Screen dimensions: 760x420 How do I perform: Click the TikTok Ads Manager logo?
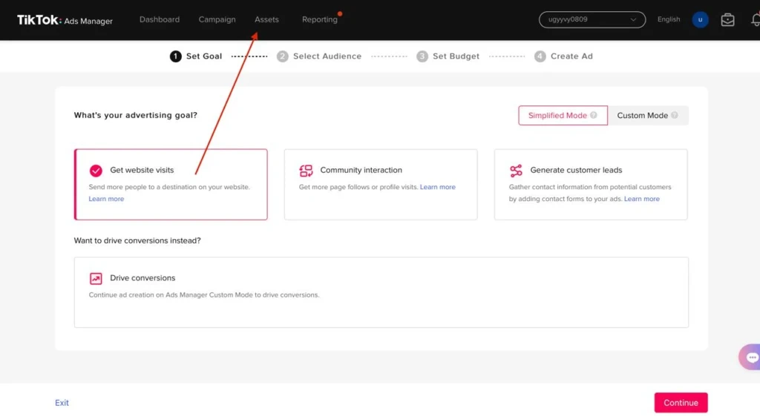(65, 20)
